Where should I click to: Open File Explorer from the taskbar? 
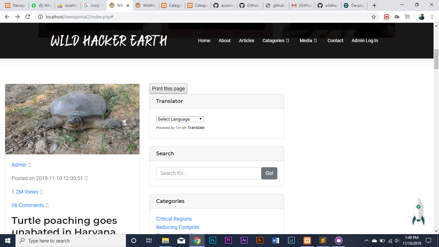click(166, 241)
